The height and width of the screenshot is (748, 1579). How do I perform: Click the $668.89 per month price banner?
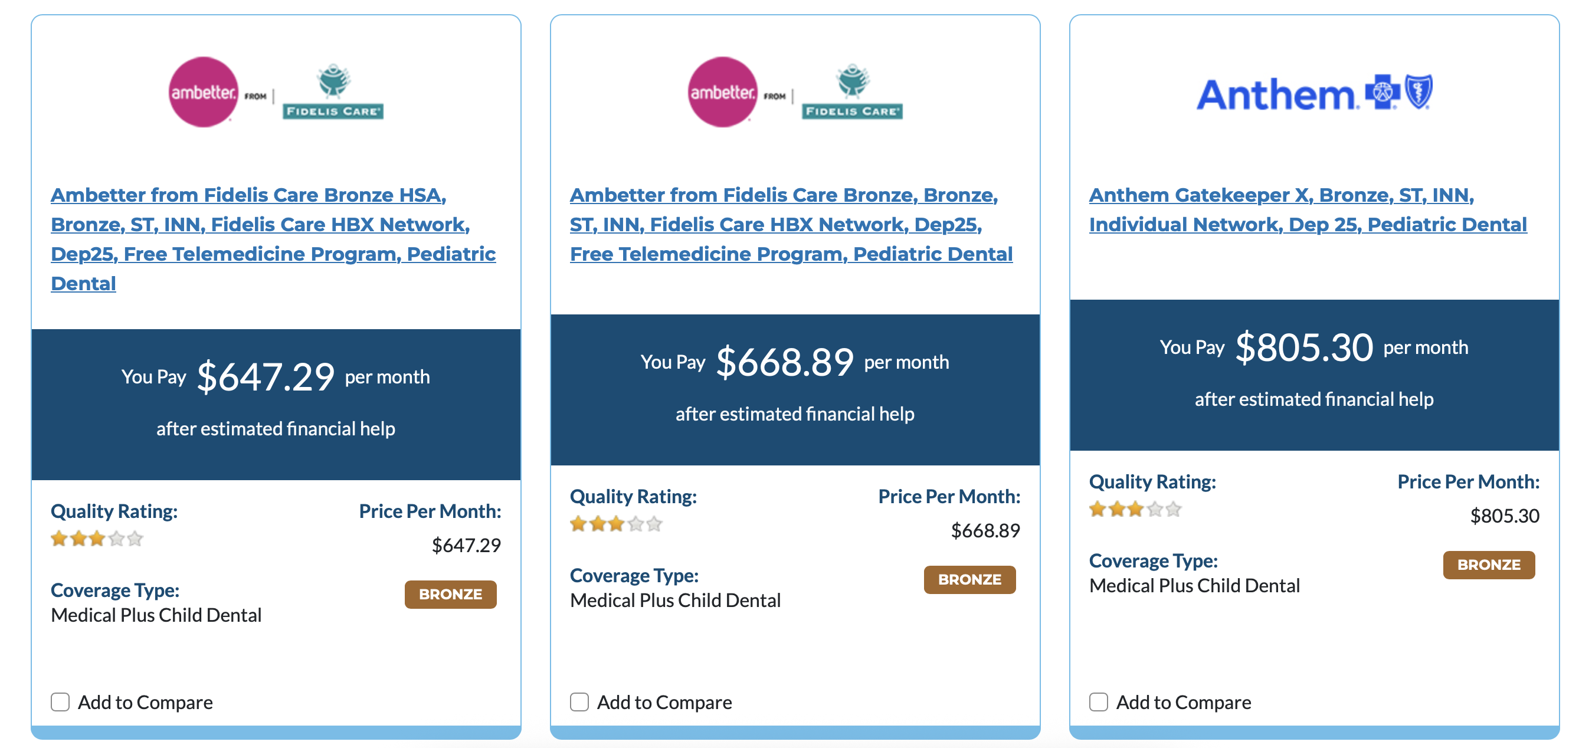click(x=795, y=389)
